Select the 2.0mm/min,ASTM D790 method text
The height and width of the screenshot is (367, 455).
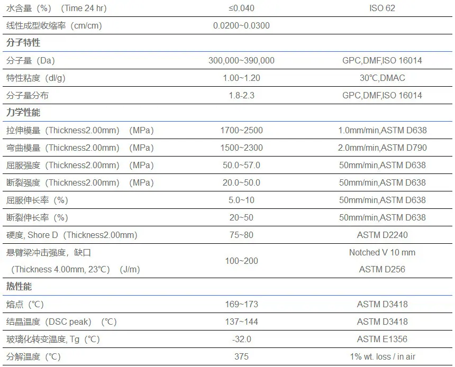coord(382,148)
